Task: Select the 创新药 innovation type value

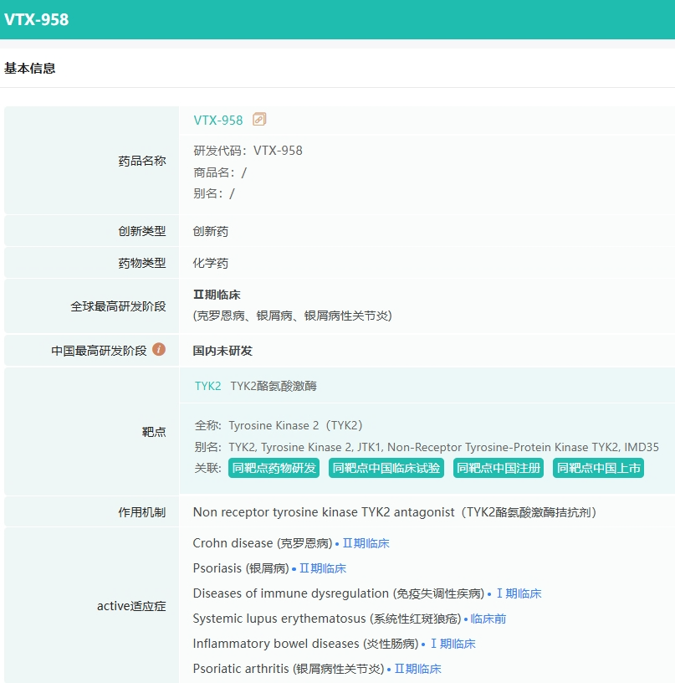Action: (x=211, y=231)
